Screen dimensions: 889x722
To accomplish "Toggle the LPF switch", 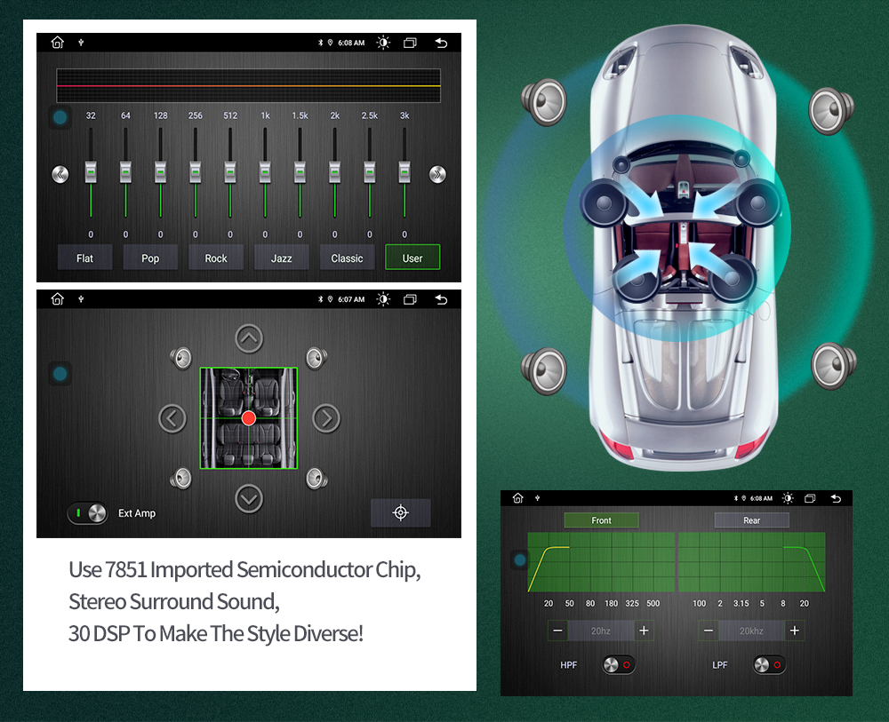I will click(769, 665).
